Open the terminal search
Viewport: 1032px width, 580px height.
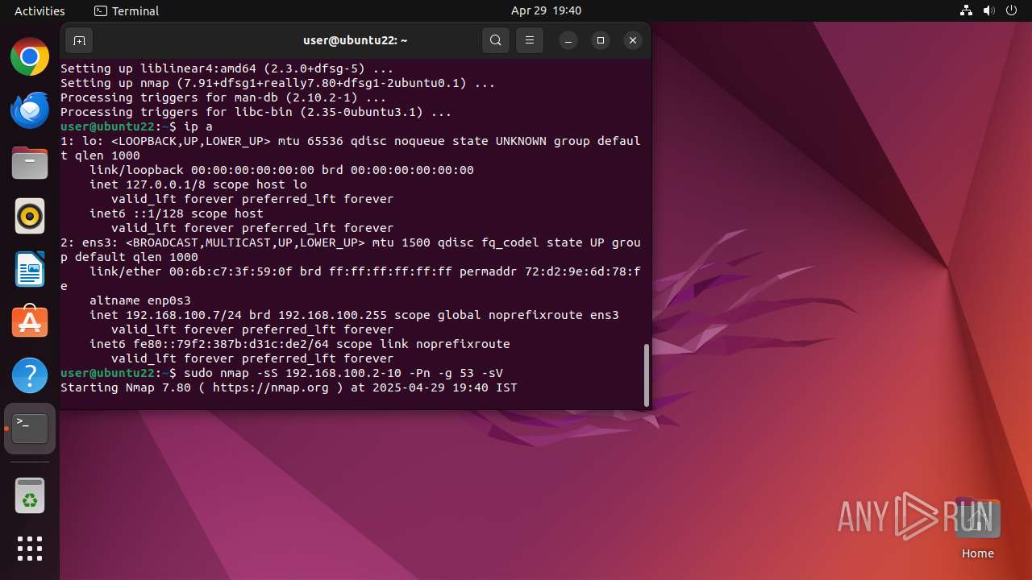496,40
